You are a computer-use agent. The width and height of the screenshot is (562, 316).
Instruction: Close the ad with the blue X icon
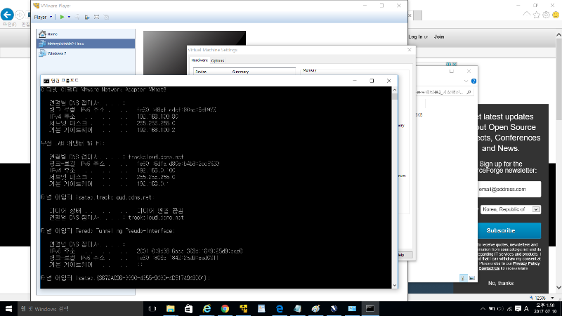tap(455, 64)
